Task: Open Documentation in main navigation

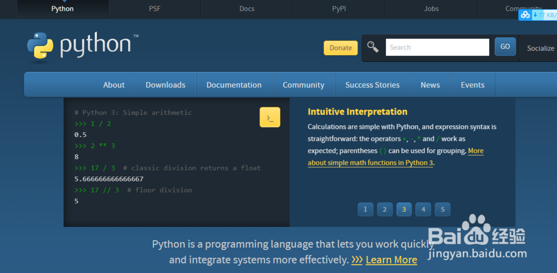Action: [x=234, y=85]
